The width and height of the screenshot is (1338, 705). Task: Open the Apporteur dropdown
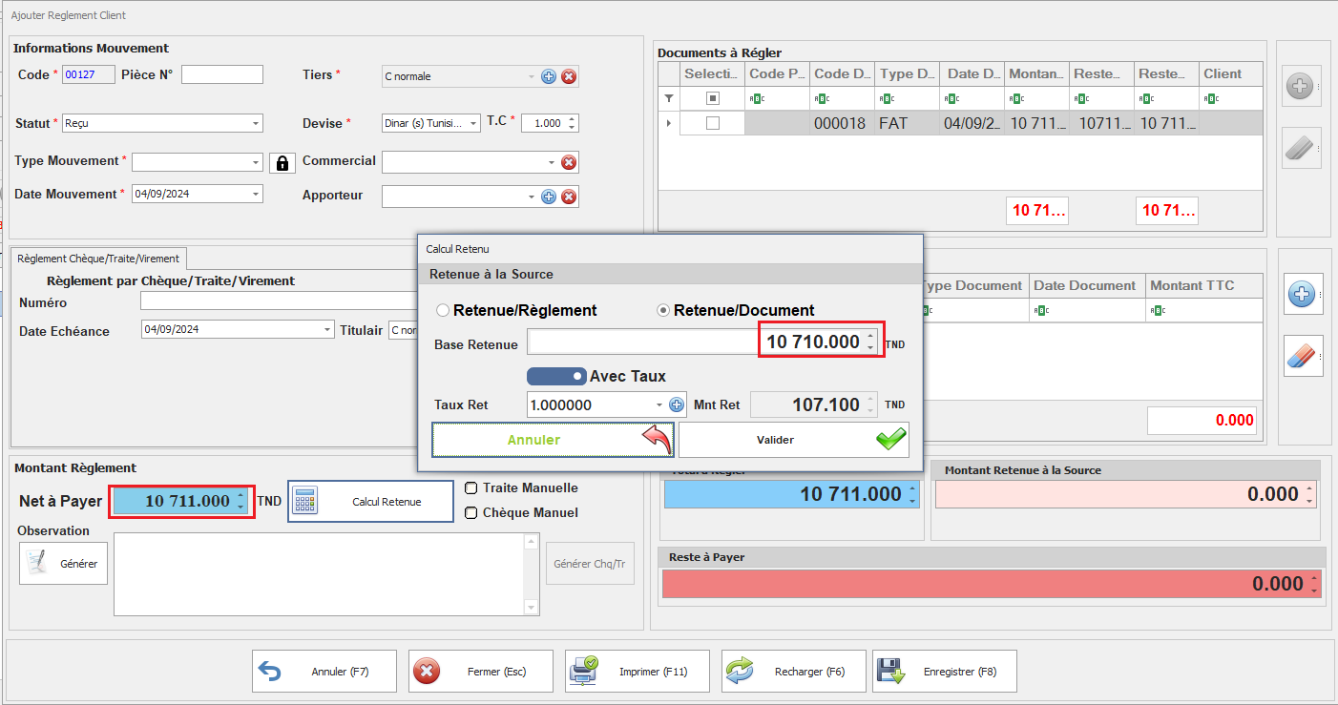[x=532, y=197]
